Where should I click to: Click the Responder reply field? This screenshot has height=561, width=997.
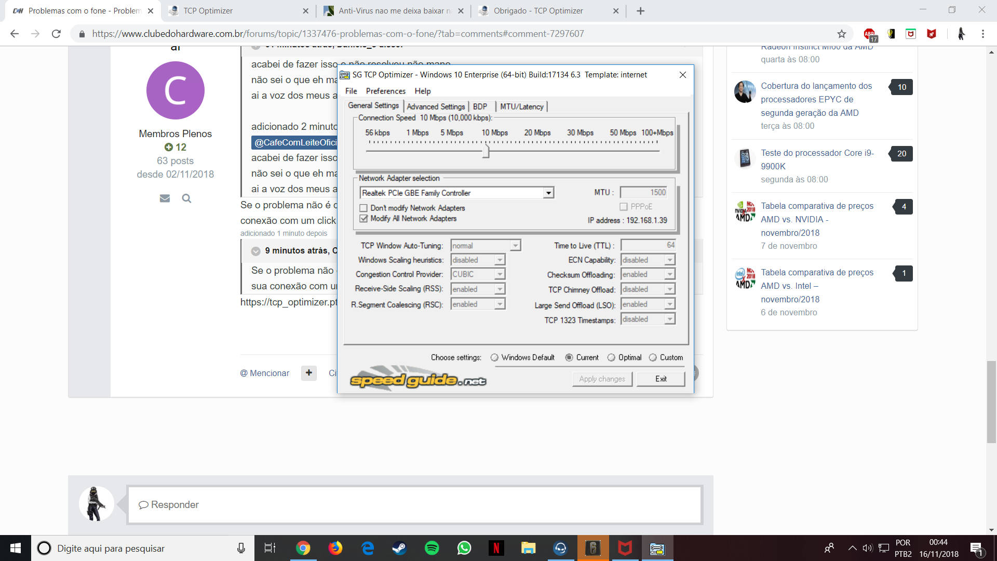(415, 505)
